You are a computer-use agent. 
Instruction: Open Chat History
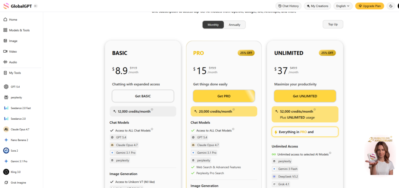click(x=289, y=6)
